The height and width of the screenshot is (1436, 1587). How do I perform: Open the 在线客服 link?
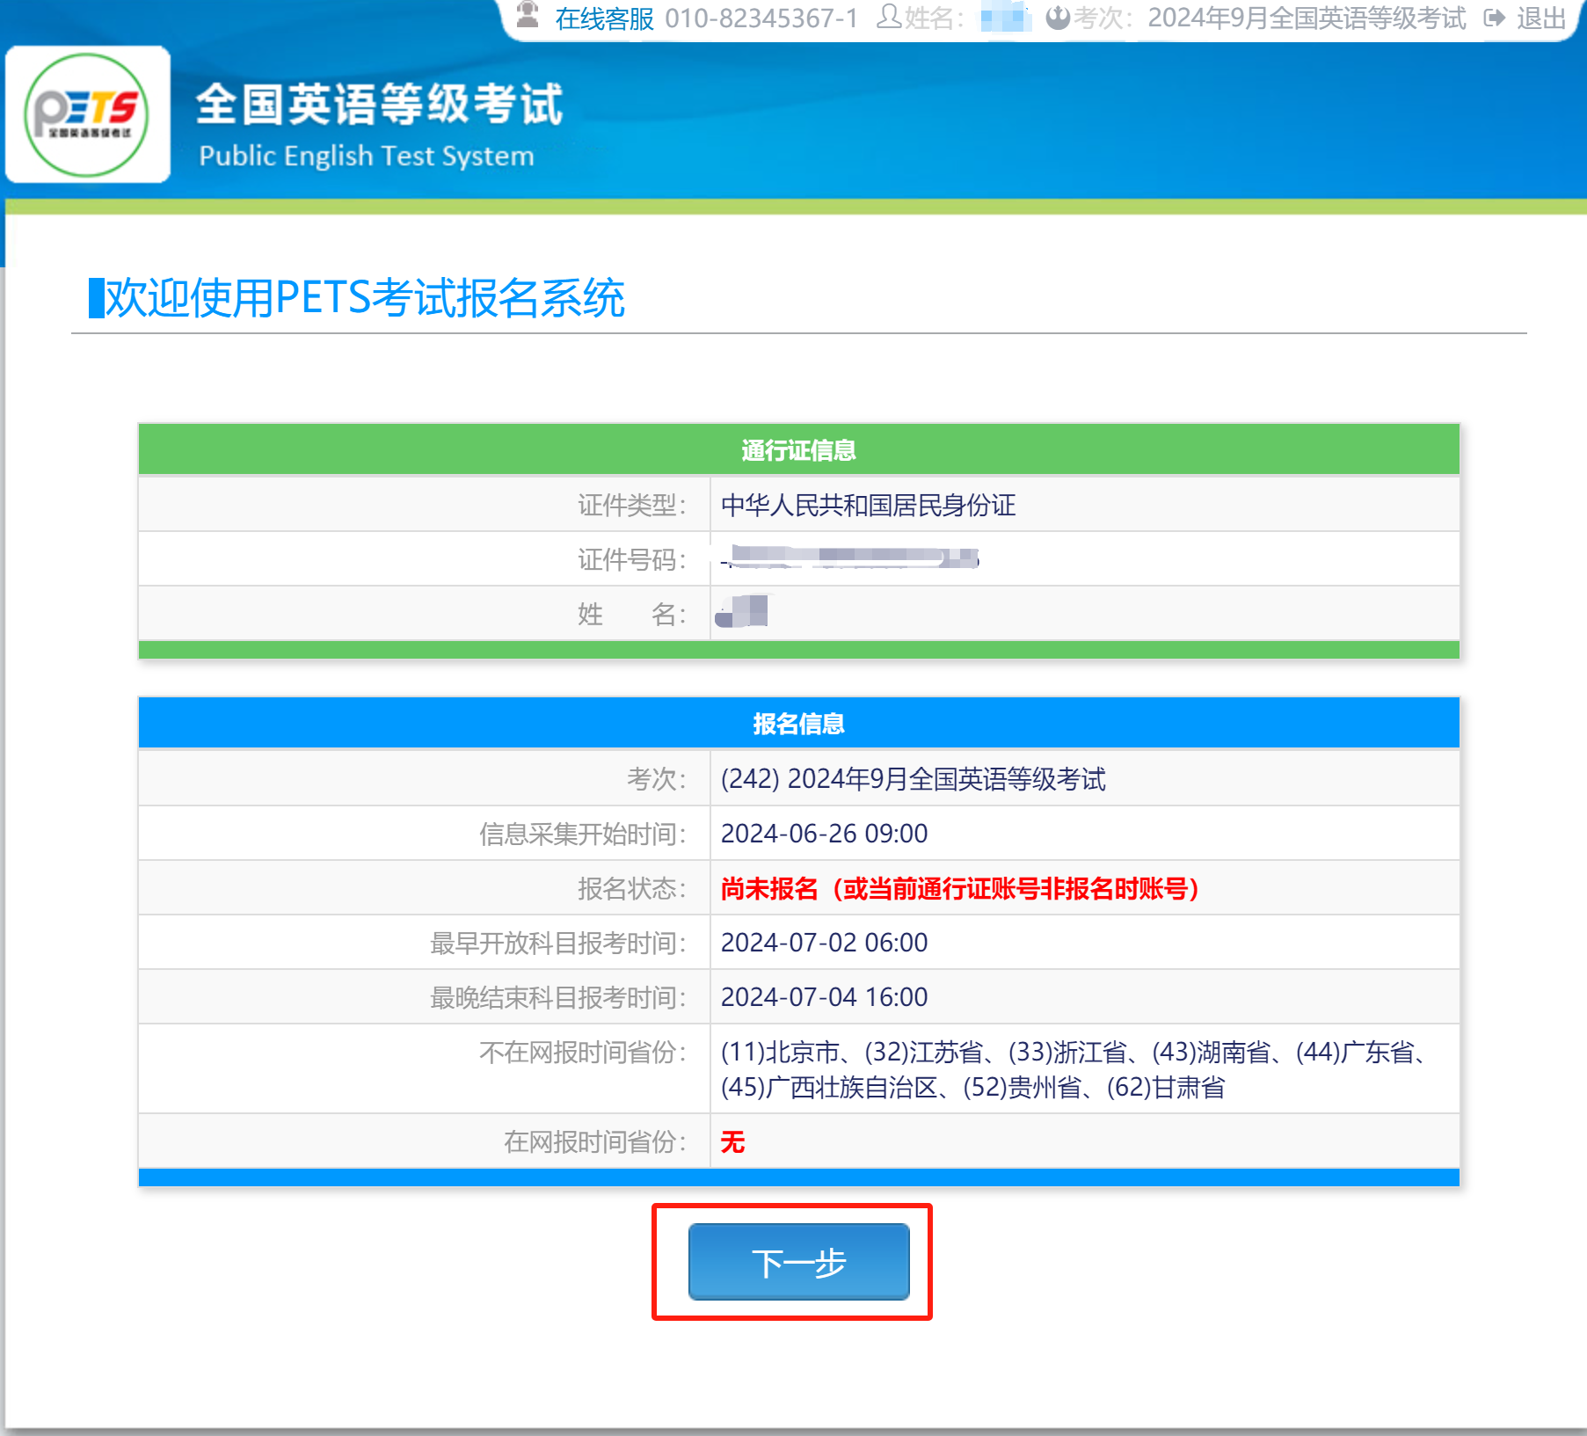click(604, 18)
